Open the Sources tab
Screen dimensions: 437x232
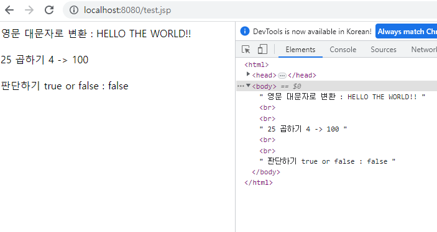[x=383, y=50]
